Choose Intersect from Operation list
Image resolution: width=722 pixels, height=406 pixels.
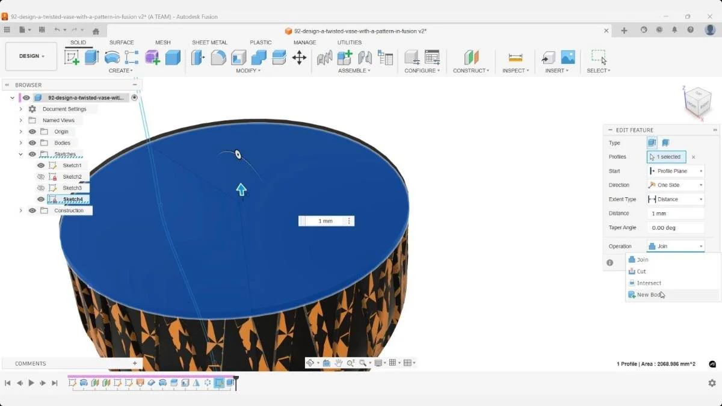pyautogui.click(x=673, y=283)
